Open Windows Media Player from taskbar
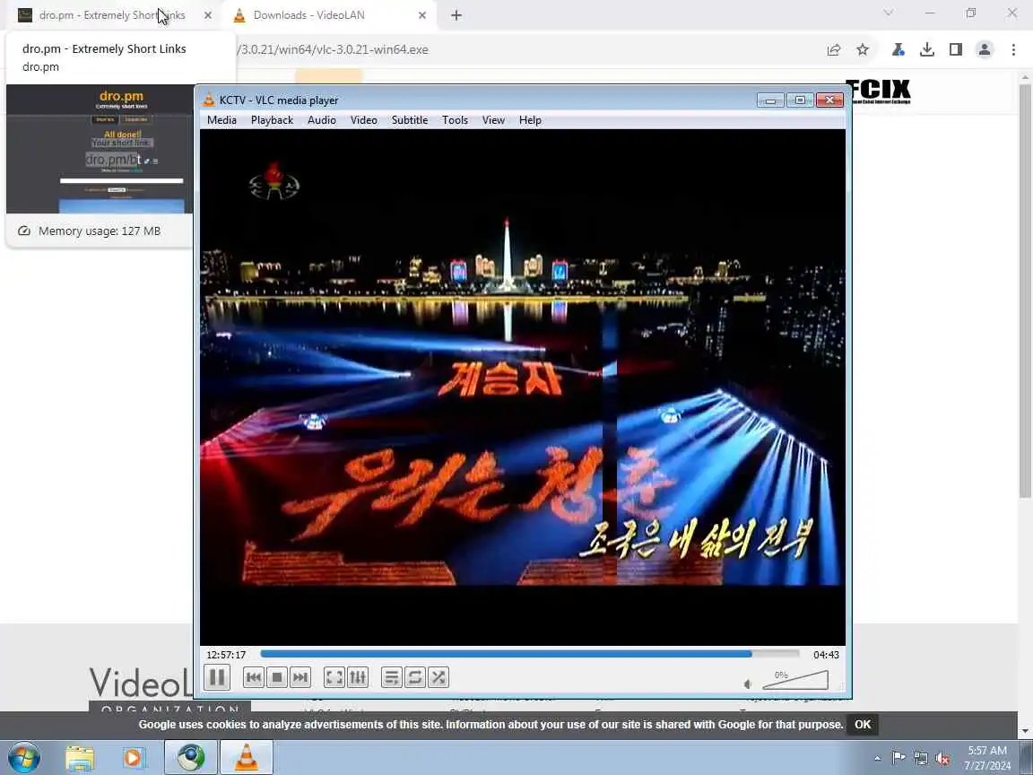This screenshot has height=775, width=1033. tap(134, 757)
